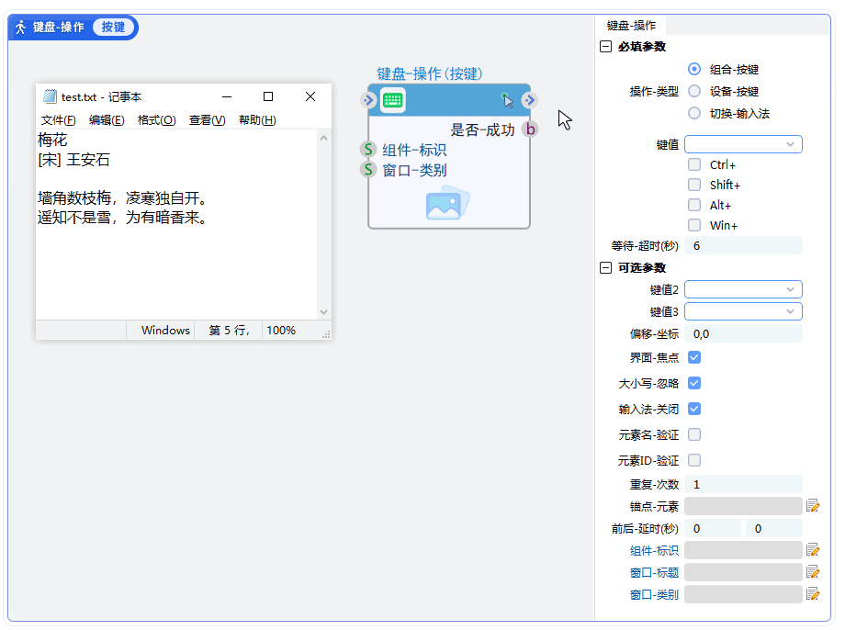Open the 键值 dropdown
Viewport: 845px width, 630px height.
point(743,144)
